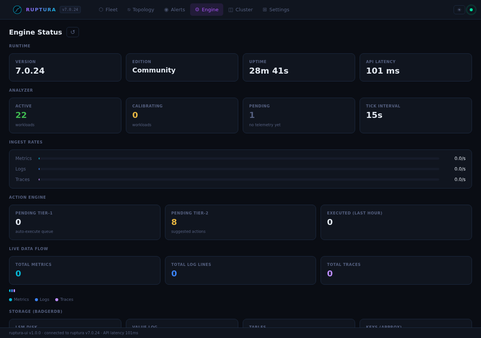The image size is (481, 338).
Task: Click the Total Log Lines value
Action: point(174,274)
